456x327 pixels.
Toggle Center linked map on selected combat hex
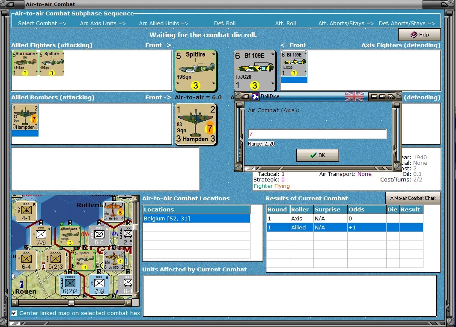[x=14, y=313]
